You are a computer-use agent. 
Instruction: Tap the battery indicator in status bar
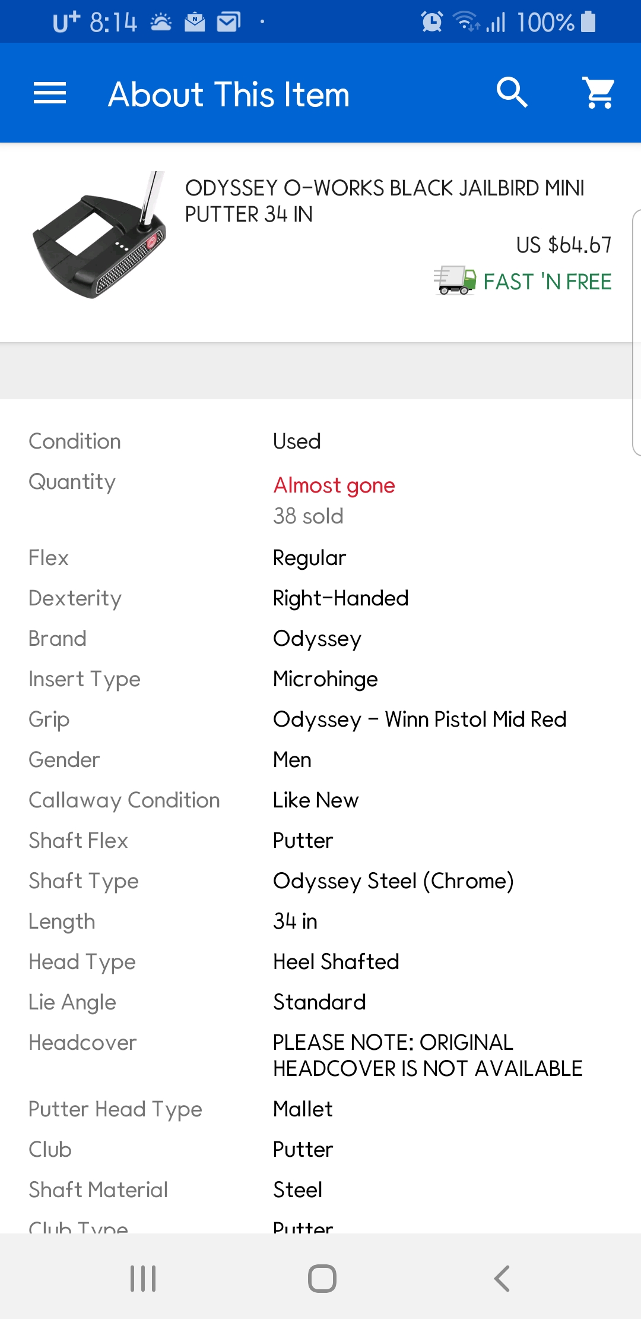click(588, 22)
